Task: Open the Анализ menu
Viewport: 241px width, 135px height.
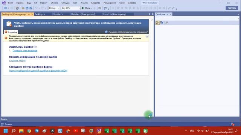Action: pos(84,3)
